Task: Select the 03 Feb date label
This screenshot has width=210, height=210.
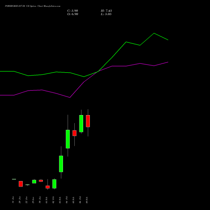Action: (60, 200)
